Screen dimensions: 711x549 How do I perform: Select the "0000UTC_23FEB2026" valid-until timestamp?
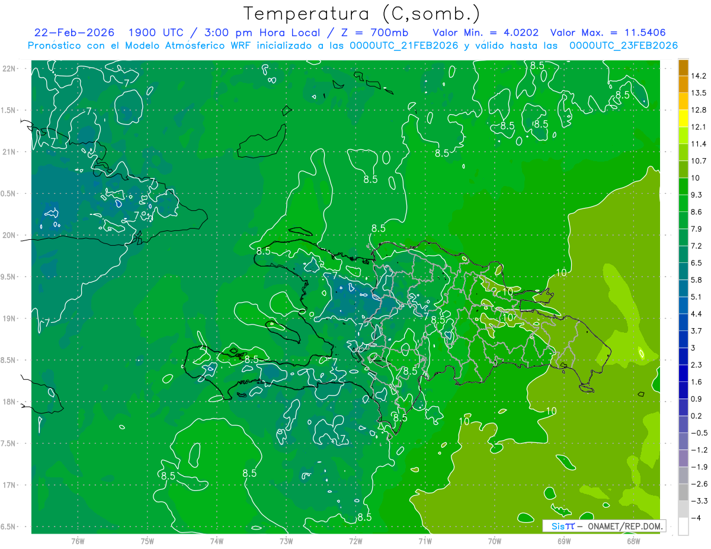click(623, 45)
